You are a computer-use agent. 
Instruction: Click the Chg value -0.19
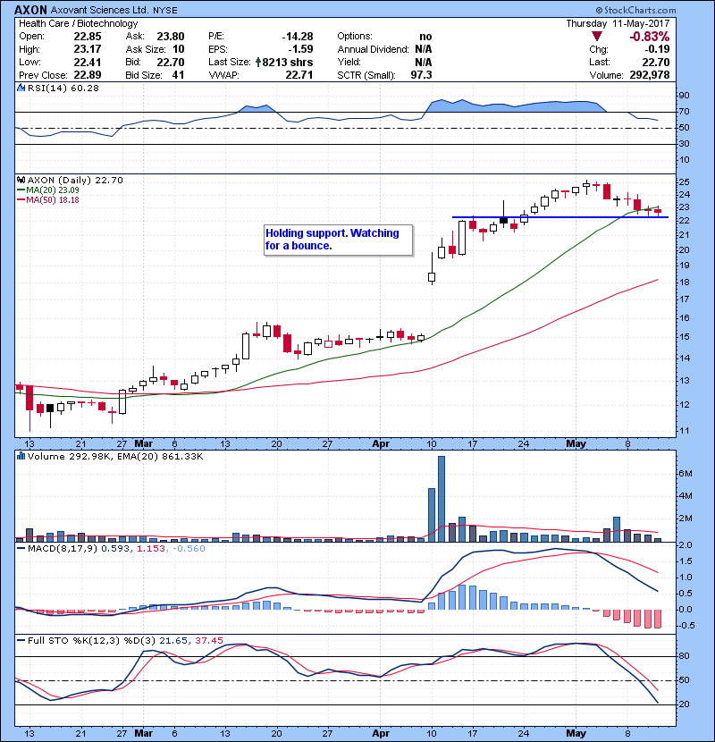pos(657,49)
